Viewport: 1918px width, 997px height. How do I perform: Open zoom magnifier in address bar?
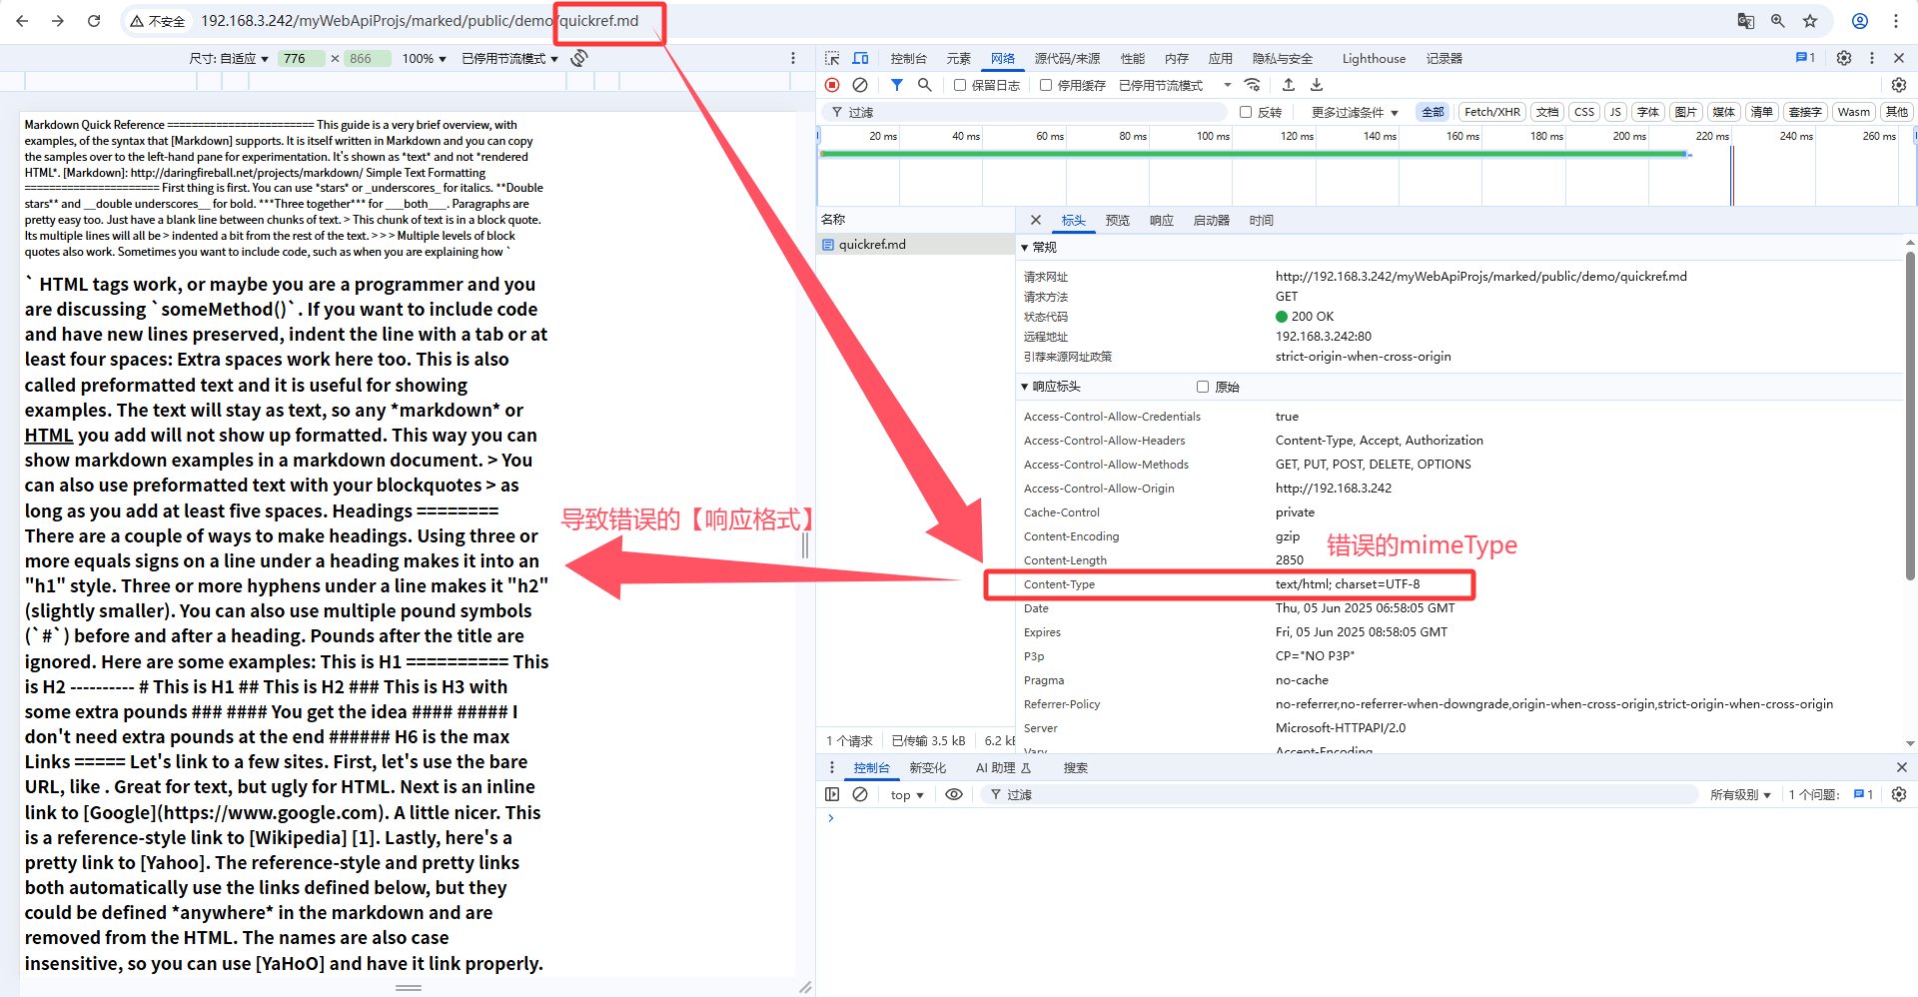1778,20
